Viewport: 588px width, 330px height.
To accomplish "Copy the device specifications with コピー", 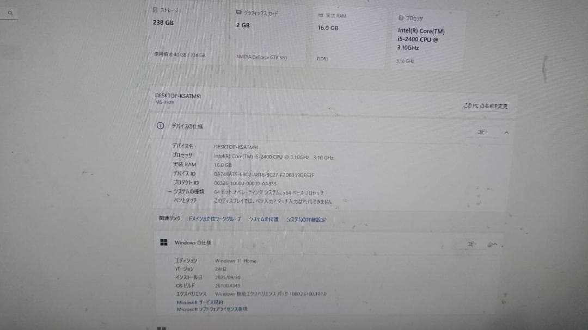I will click(x=482, y=132).
